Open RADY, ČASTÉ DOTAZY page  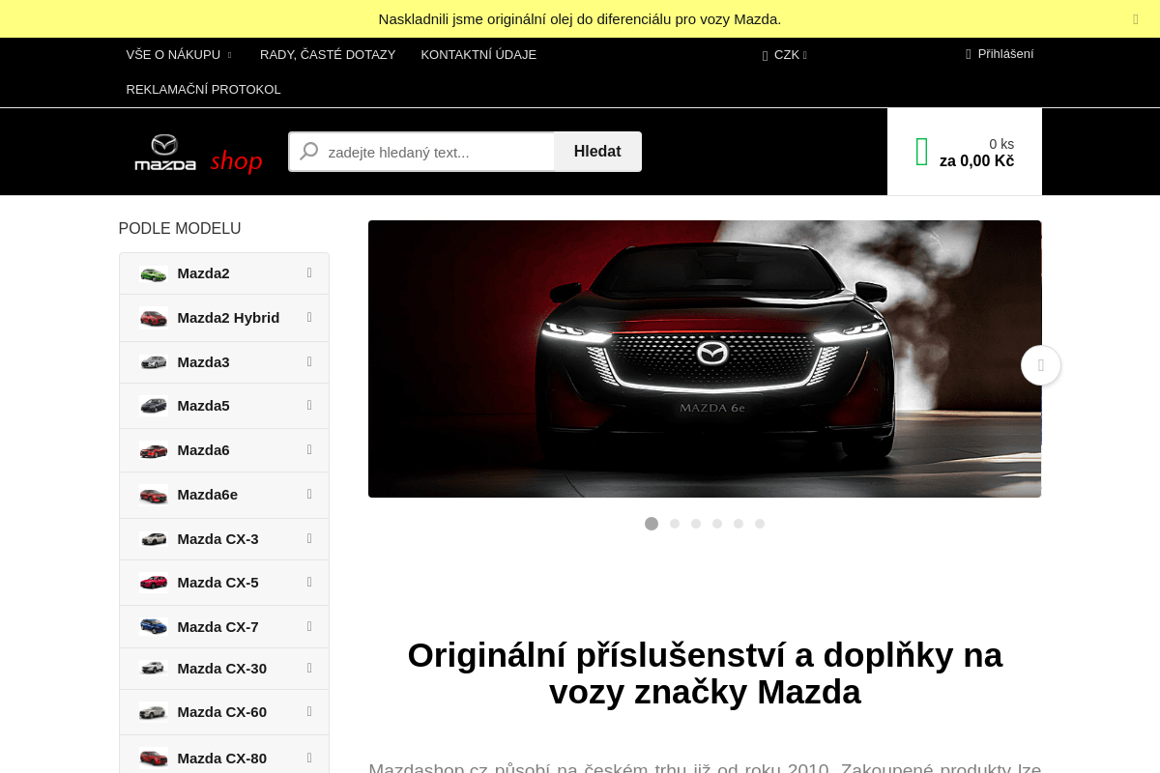click(x=328, y=55)
